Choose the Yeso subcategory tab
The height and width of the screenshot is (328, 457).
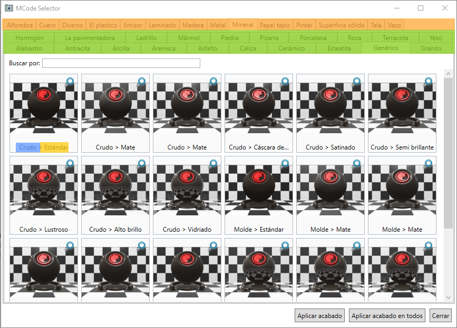click(436, 38)
